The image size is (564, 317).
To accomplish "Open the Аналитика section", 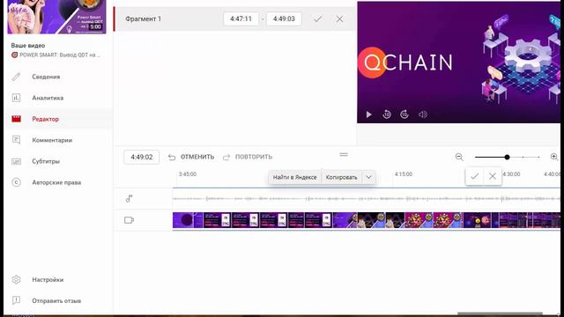I will click(48, 98).
